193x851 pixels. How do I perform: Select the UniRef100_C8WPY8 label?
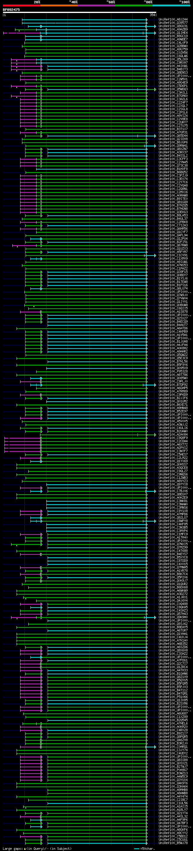173,521
